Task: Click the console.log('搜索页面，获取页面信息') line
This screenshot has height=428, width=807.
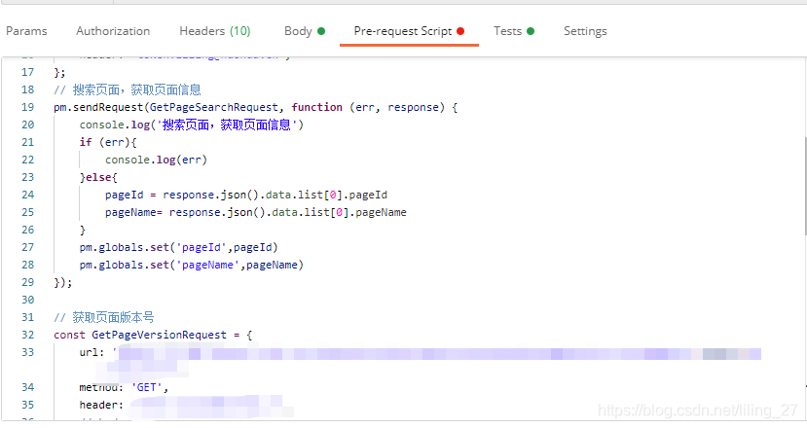Action: click(192, 125)
